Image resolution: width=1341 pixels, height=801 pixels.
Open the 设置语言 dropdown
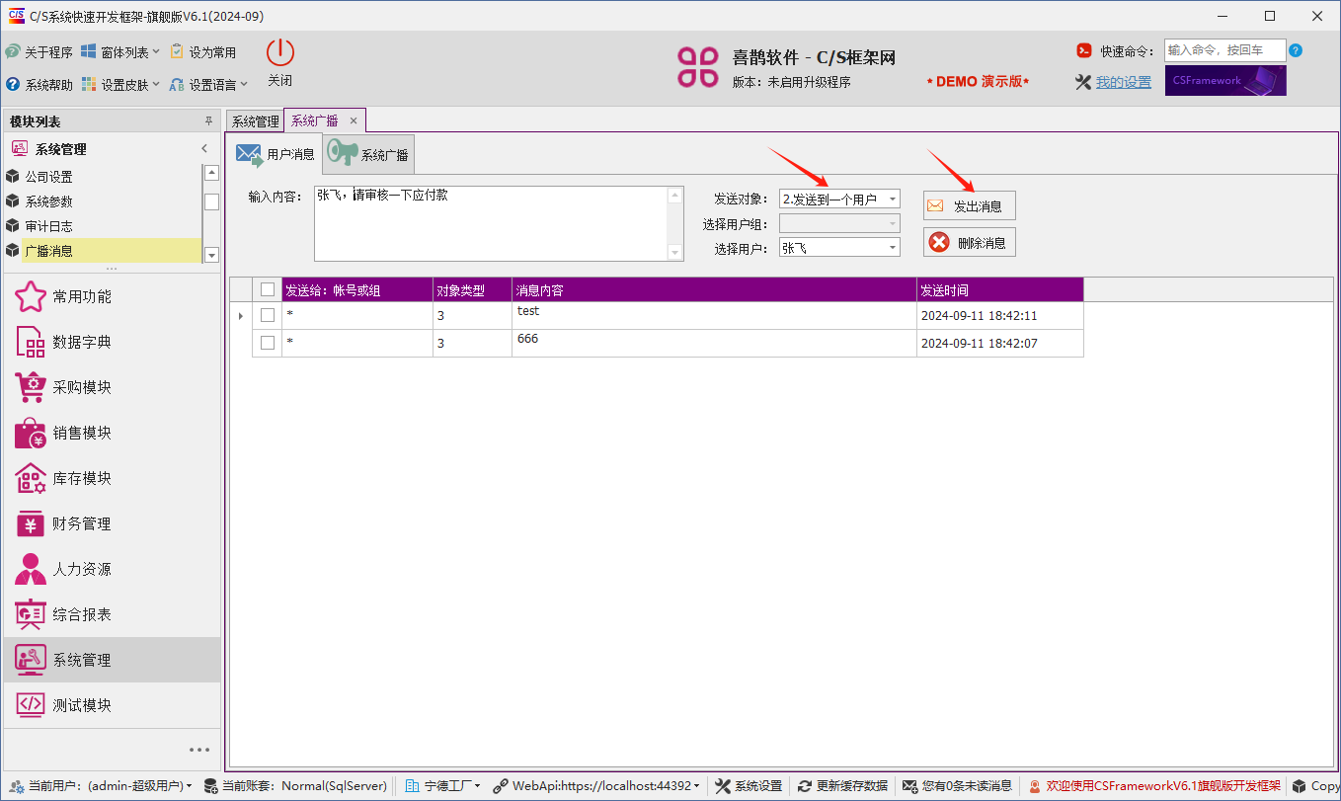pos(208,85)
